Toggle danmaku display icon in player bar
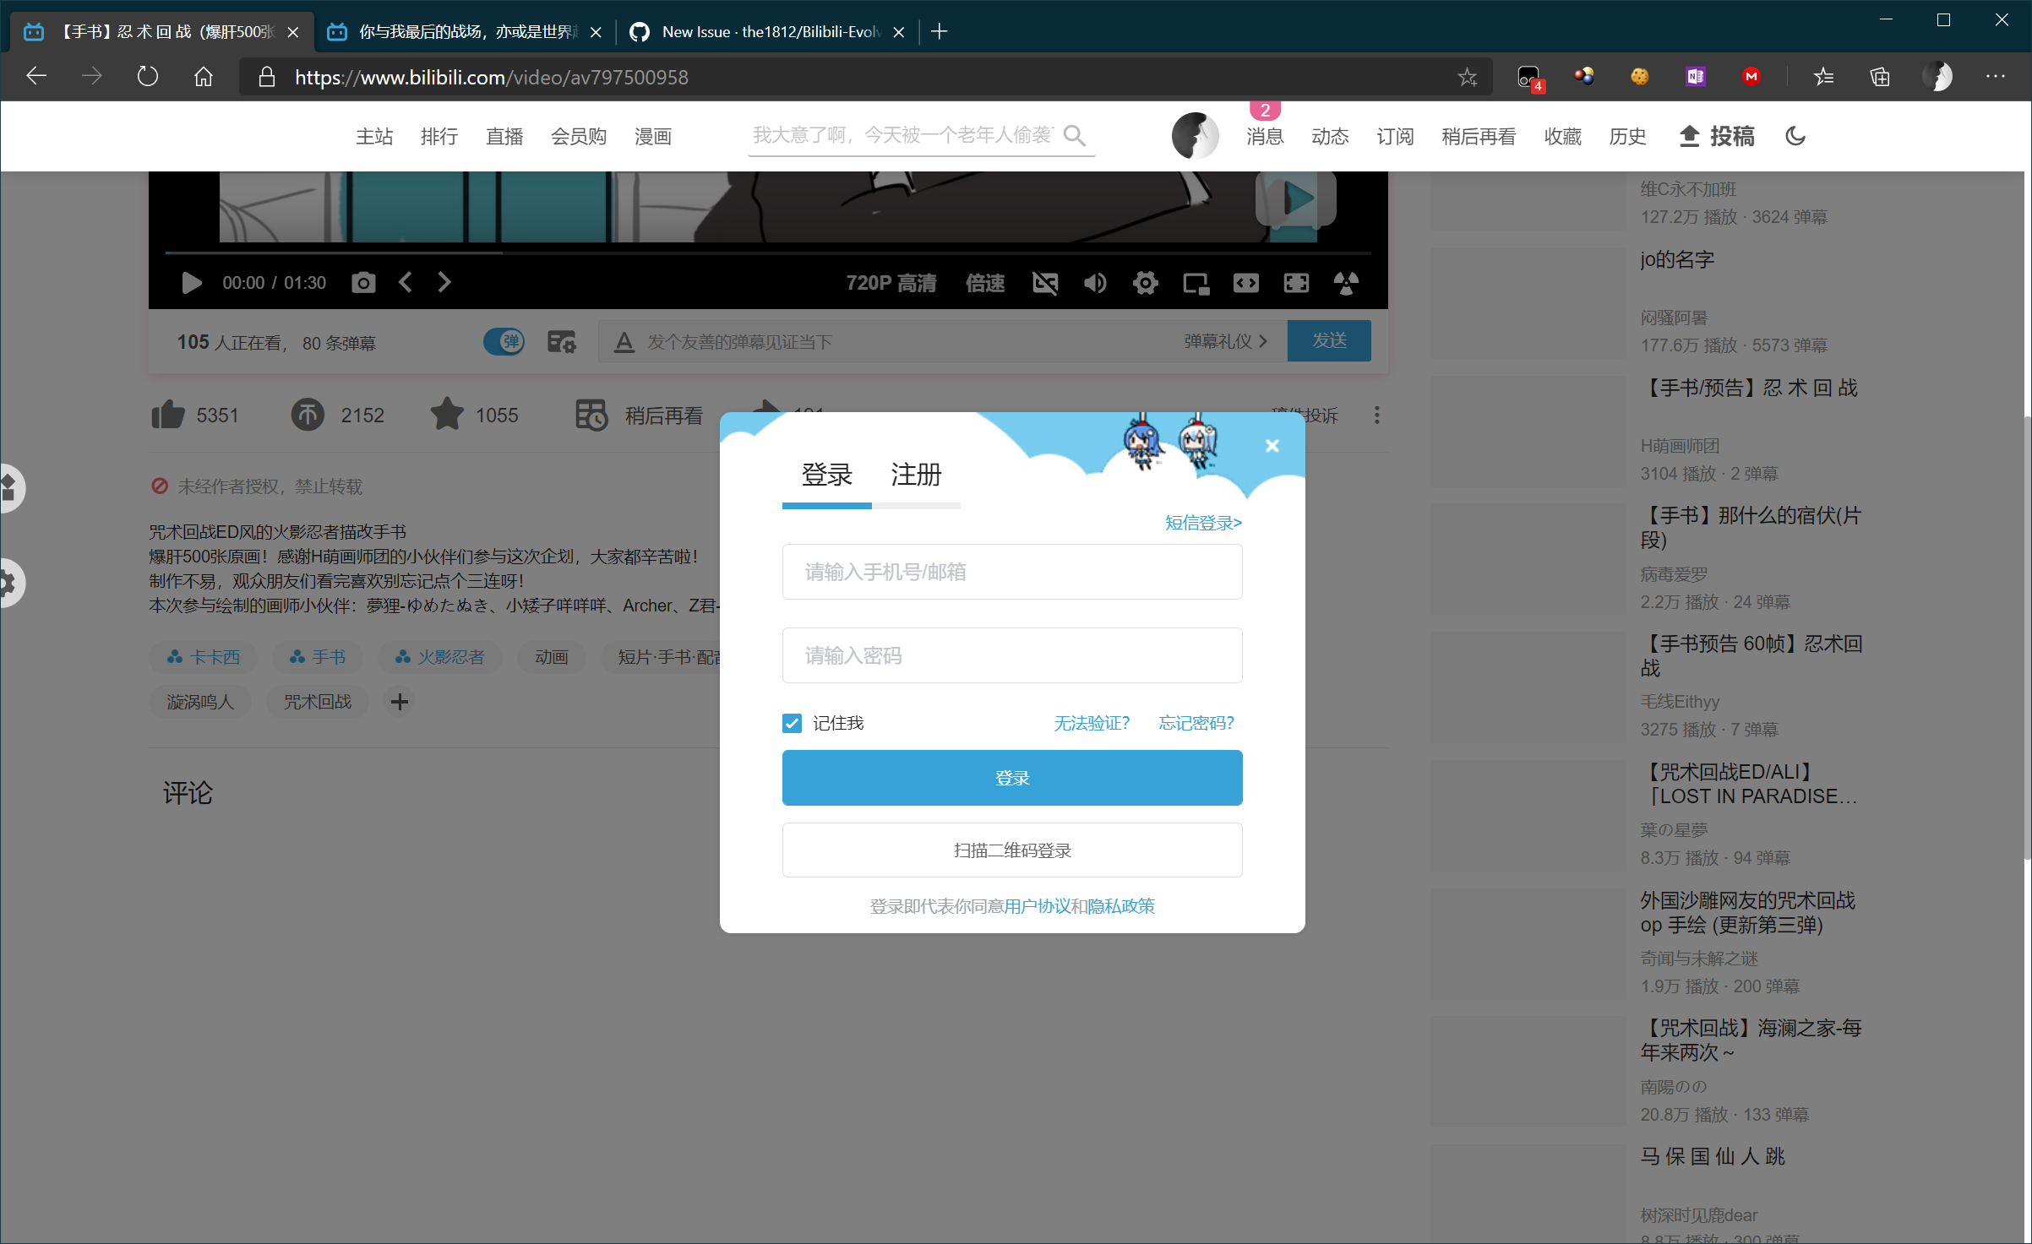2032x1244 pixels. (1045, 283)
